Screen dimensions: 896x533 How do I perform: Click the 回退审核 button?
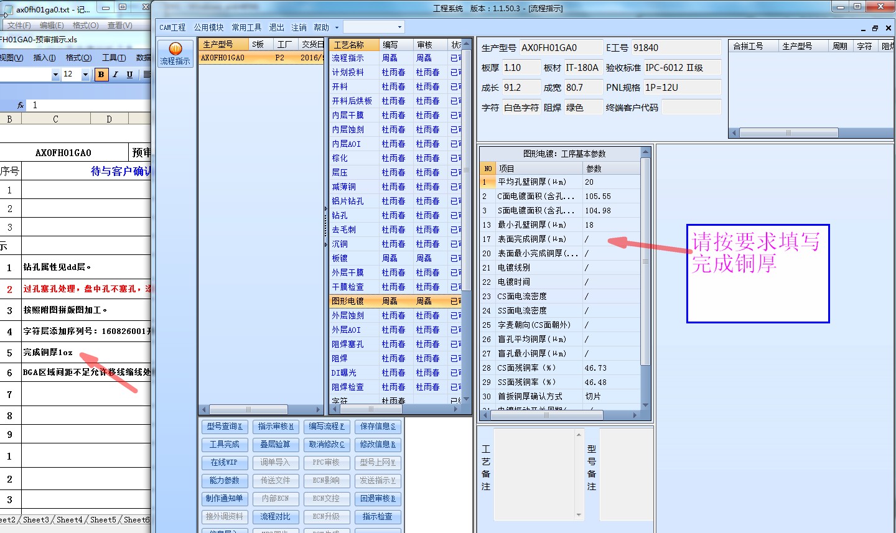point(378,499)
